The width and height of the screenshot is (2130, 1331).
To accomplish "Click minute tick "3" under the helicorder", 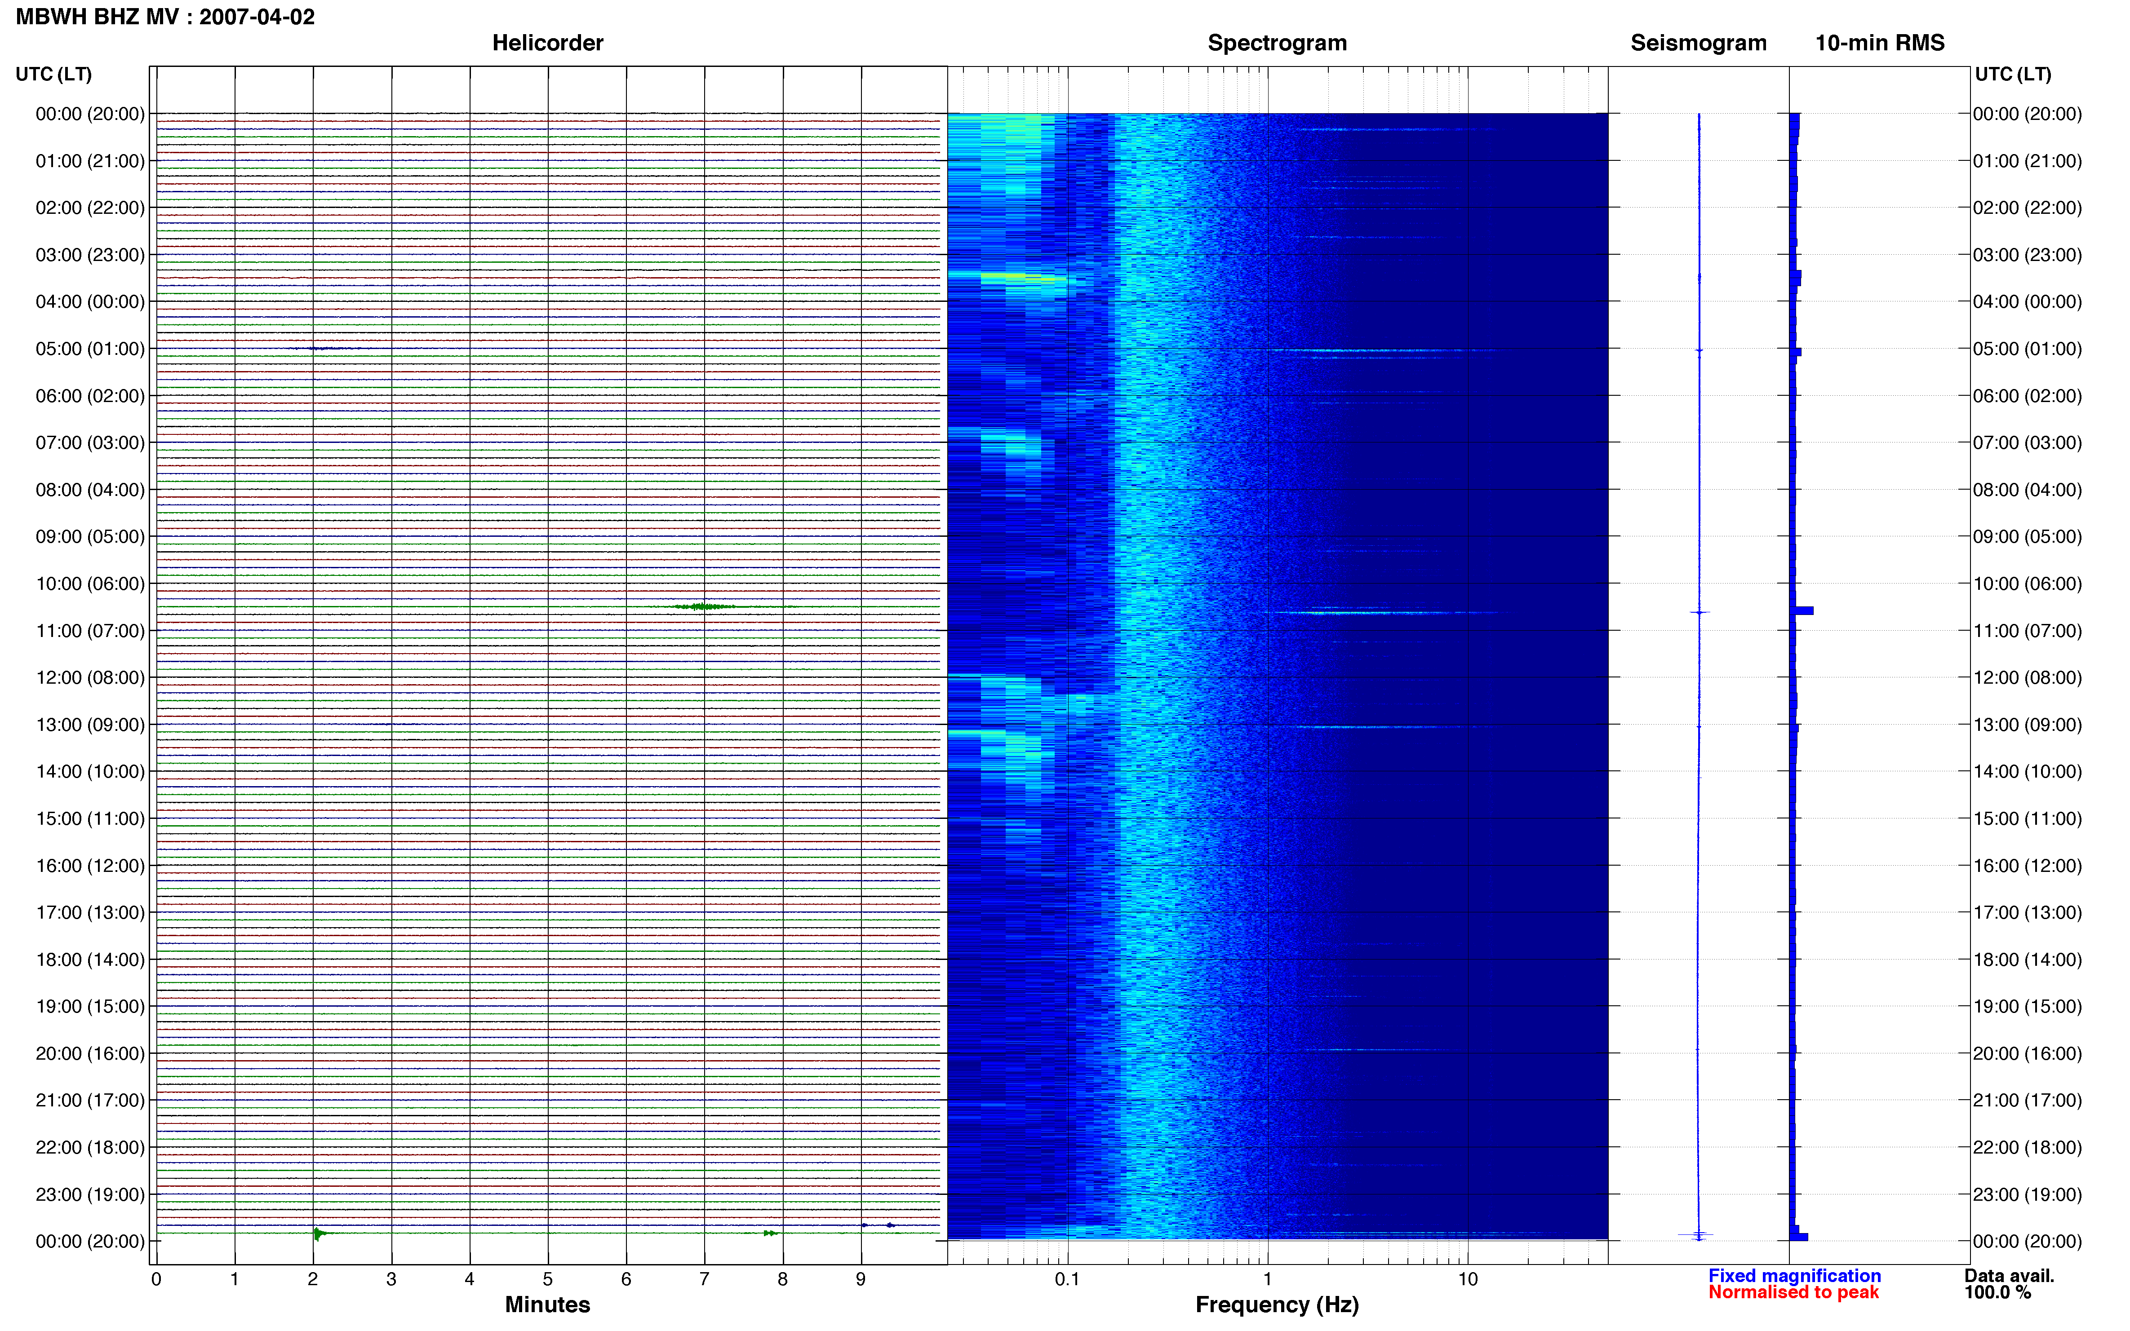I will [x=391, y=1279].
